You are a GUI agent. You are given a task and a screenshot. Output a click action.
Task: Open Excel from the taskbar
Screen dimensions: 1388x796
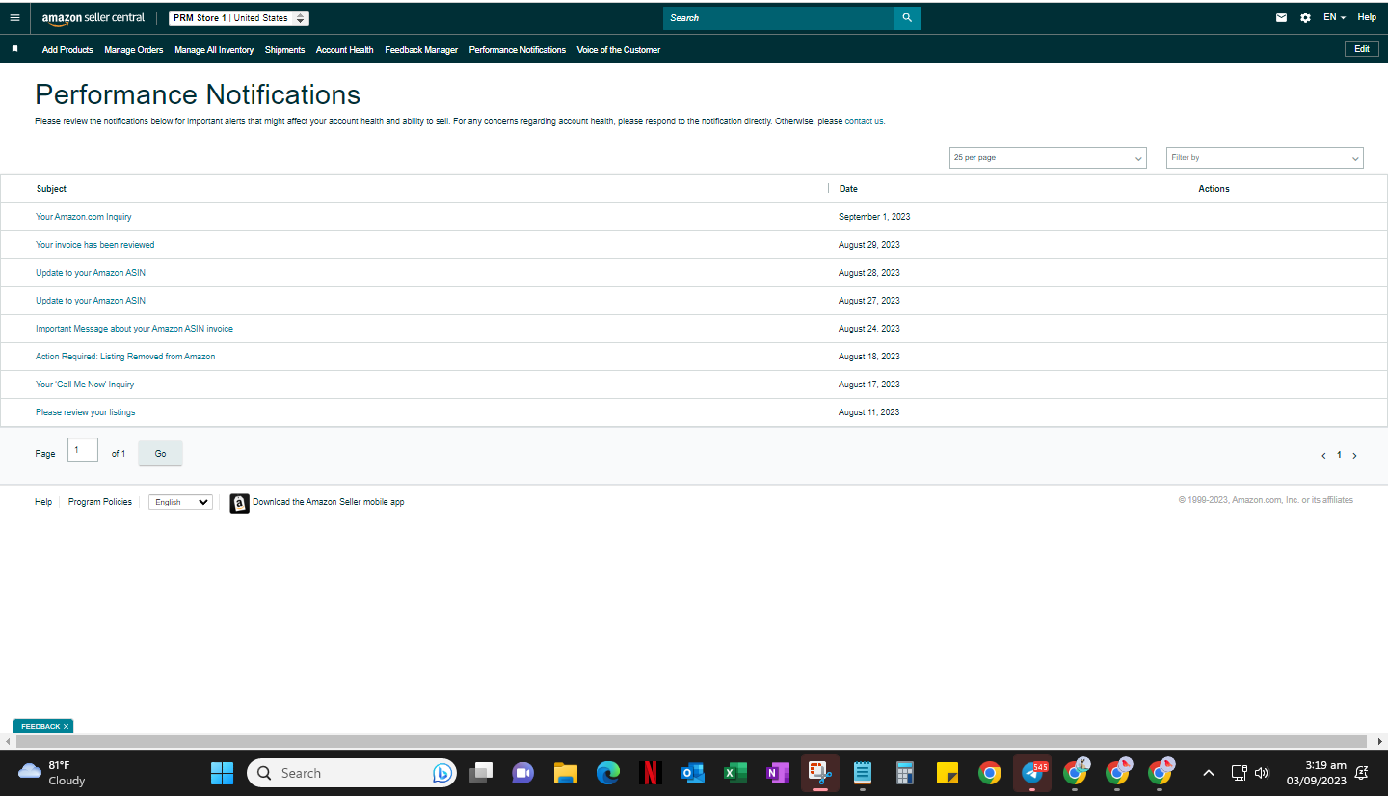coord(735,773)
